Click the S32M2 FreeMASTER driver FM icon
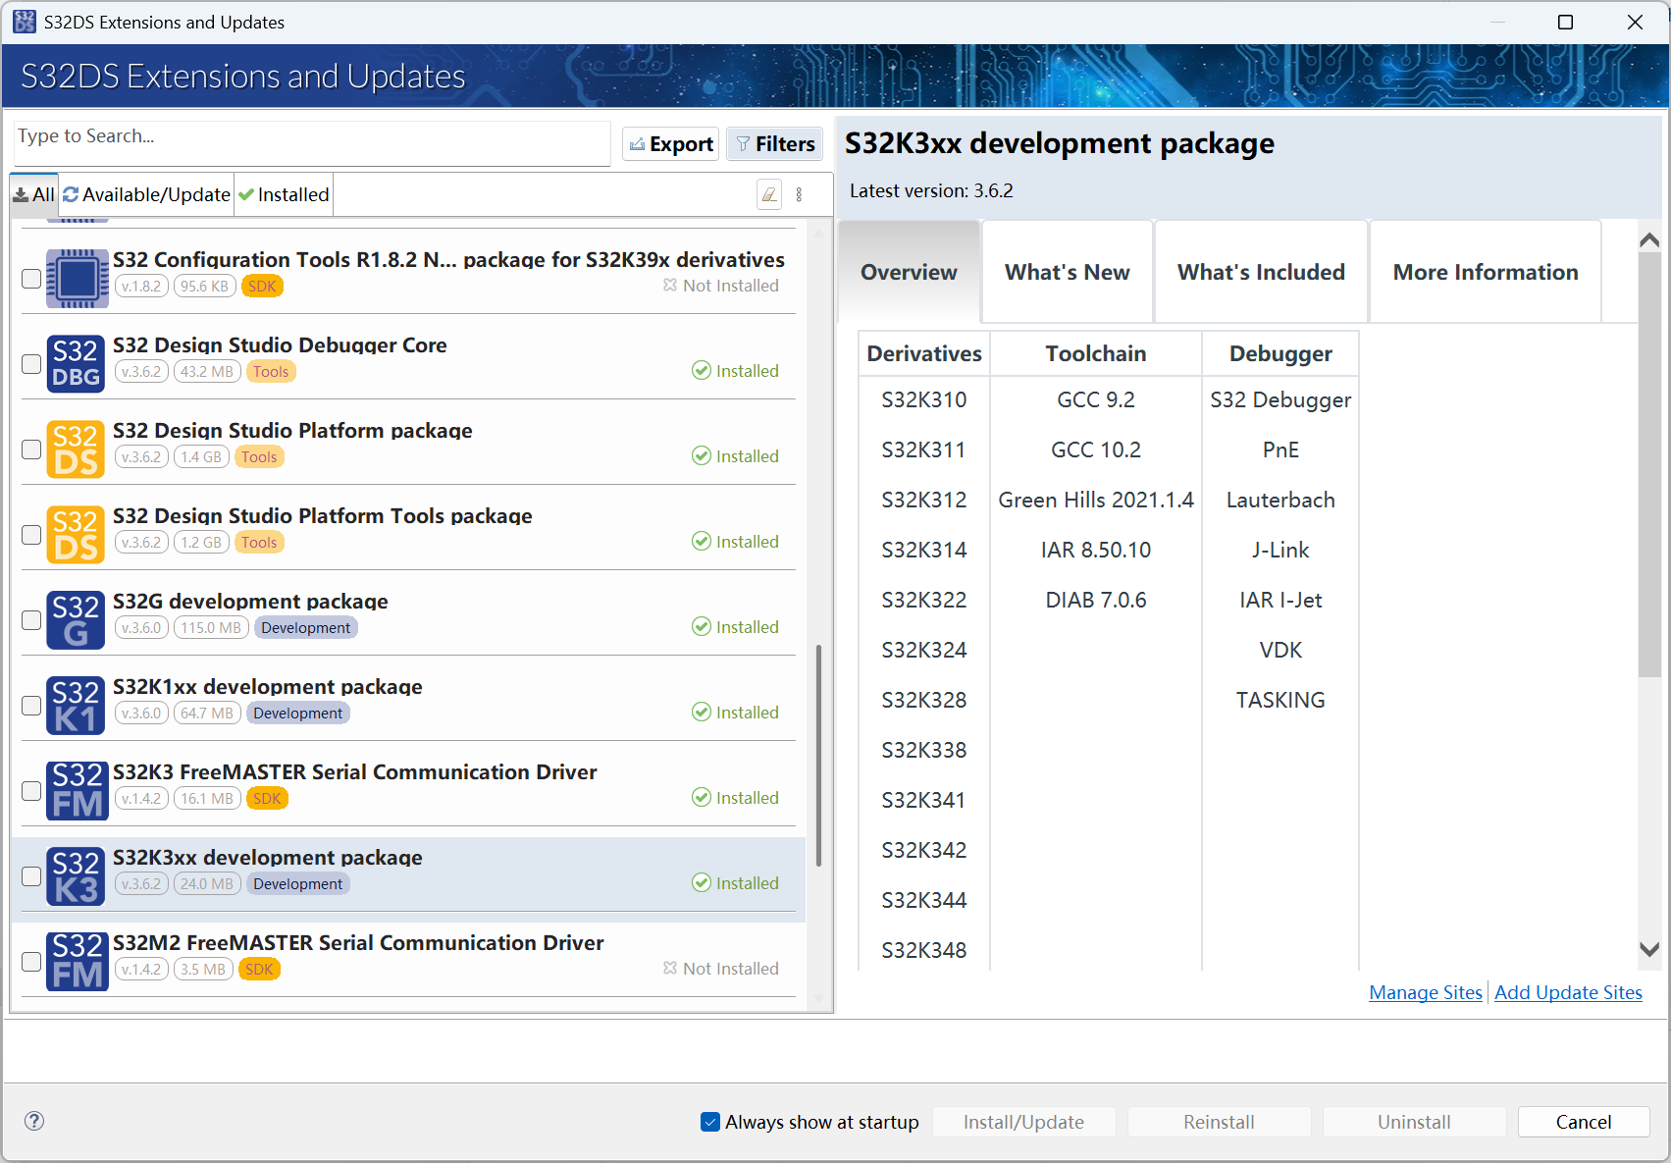The width and height of the screenshot is (1671, 1163). [x=77, y=961]
